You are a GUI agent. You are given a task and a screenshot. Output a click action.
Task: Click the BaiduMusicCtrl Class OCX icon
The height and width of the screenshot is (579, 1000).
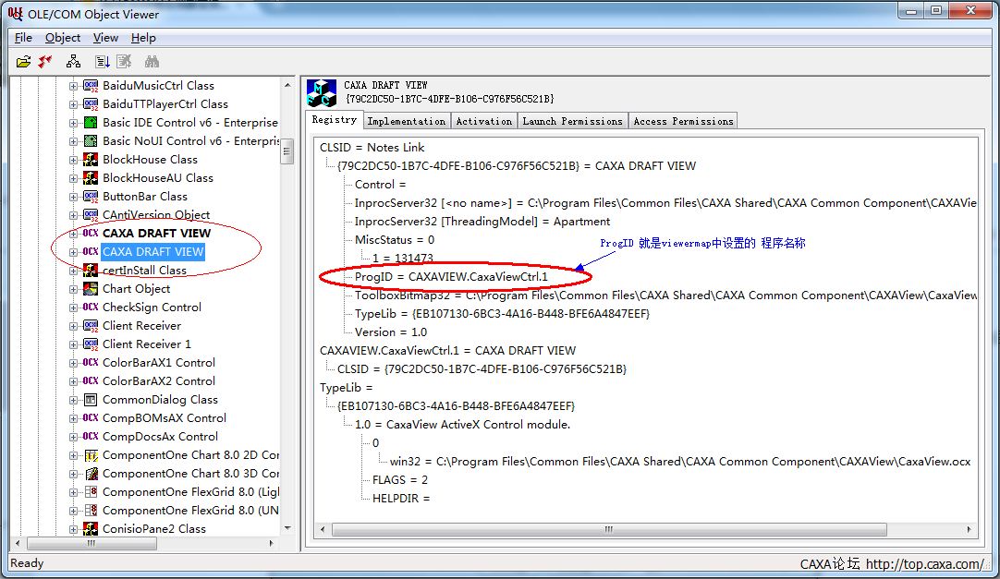(91, 86)
